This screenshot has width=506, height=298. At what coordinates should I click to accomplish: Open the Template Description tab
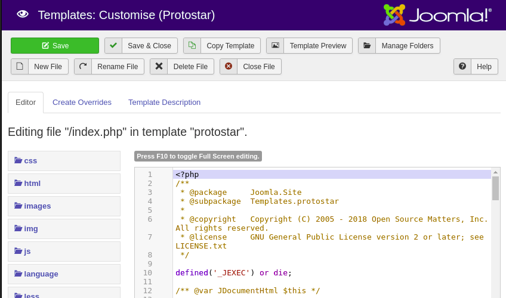[164, 103]
